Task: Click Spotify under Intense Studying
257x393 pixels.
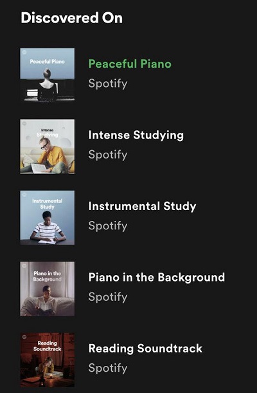Action: coord(108,155)
